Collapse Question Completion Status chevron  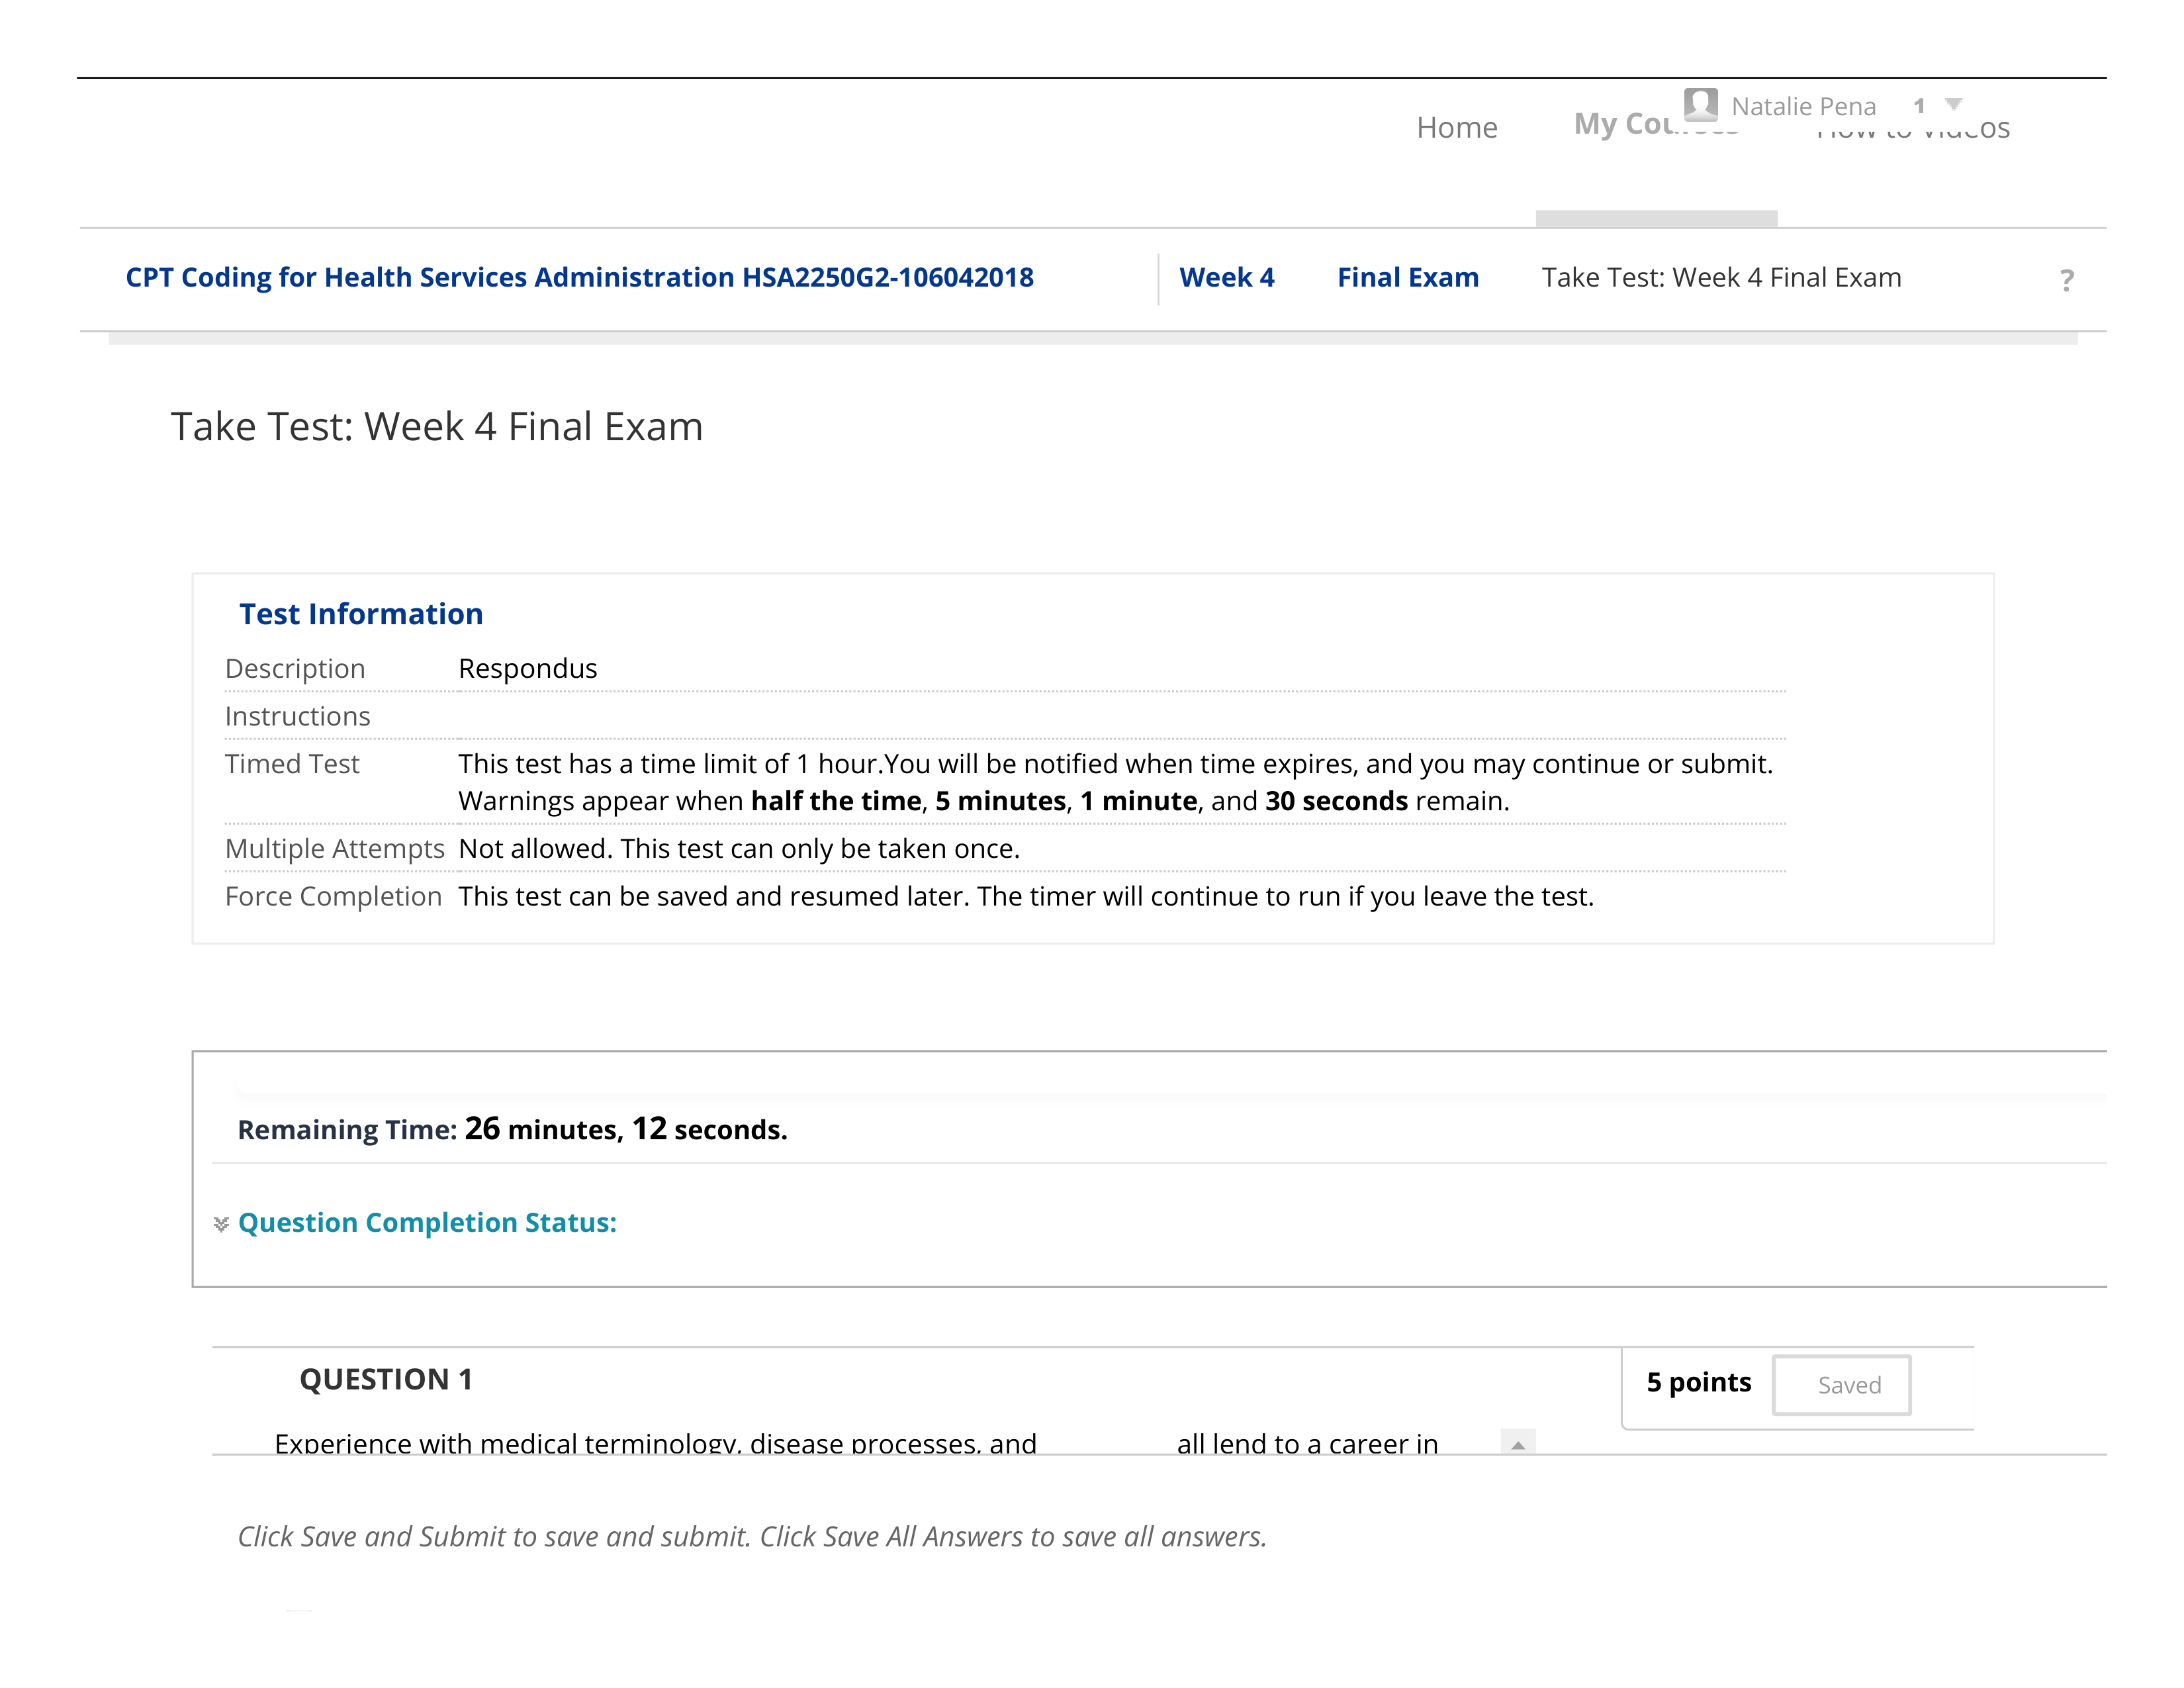[221, 1224]
